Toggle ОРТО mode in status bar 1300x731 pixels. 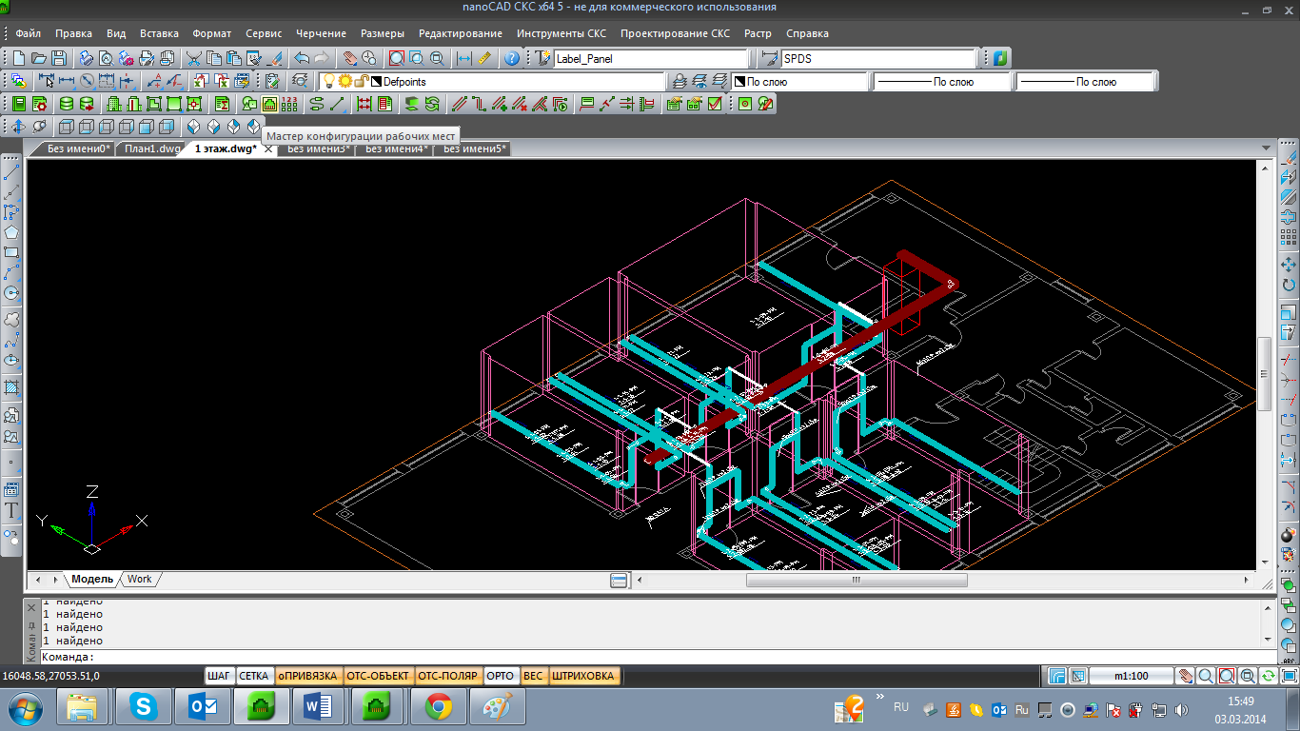[x=500, y=676]
